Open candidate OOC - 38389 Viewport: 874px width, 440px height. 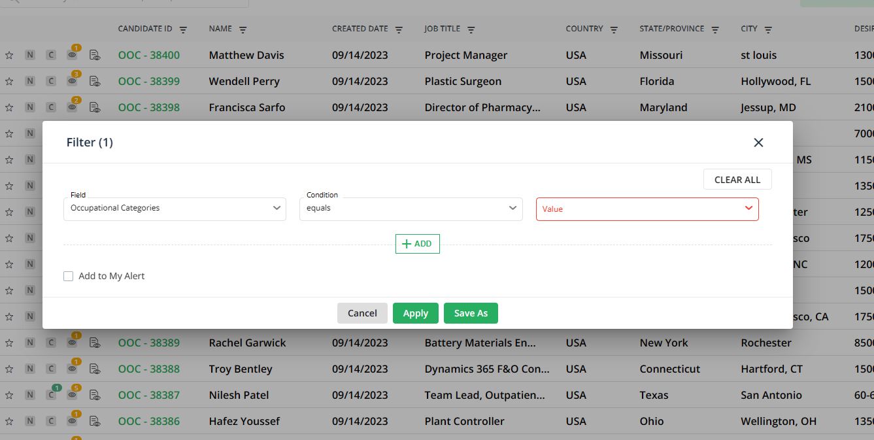click(149, 343)
